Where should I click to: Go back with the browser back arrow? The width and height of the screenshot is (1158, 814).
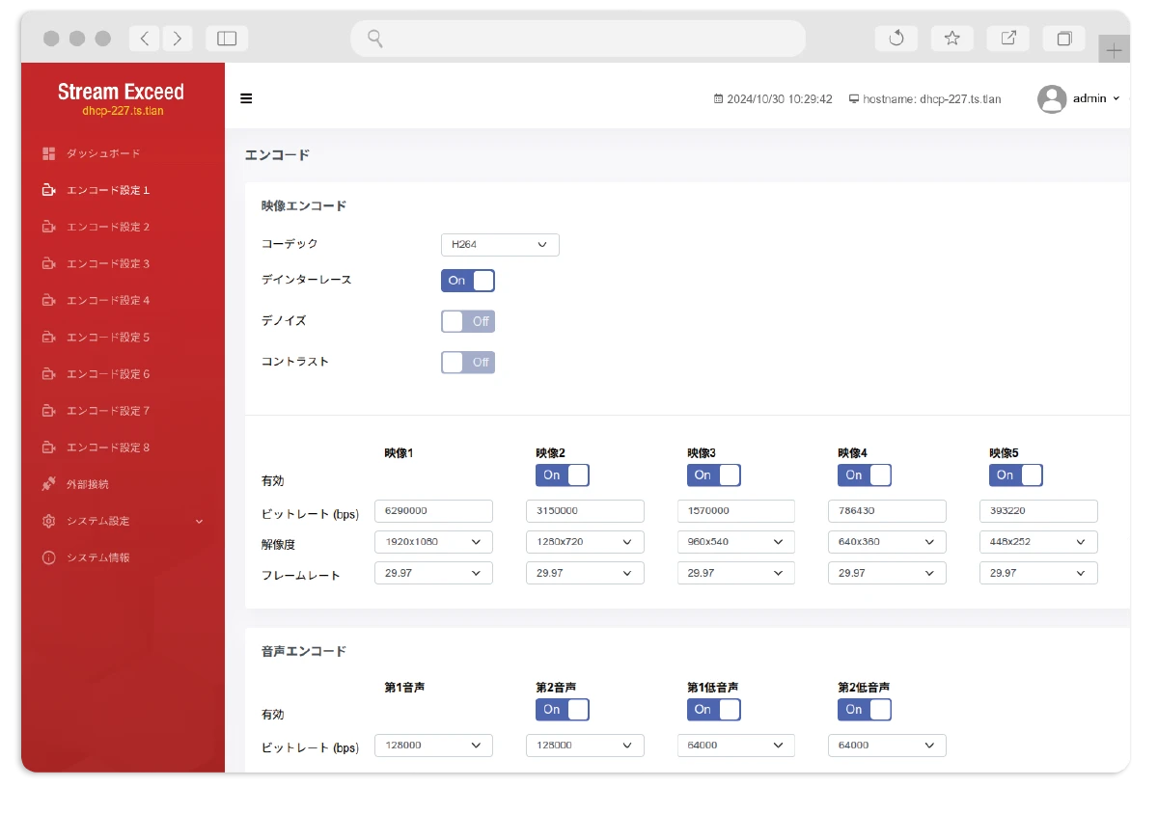tap(144, 39)
